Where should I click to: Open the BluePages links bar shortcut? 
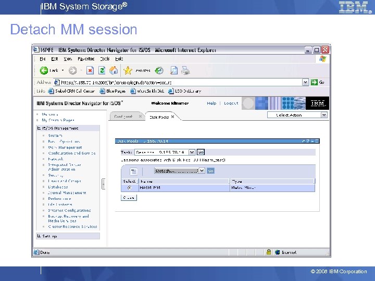click(x=113, y=91)
